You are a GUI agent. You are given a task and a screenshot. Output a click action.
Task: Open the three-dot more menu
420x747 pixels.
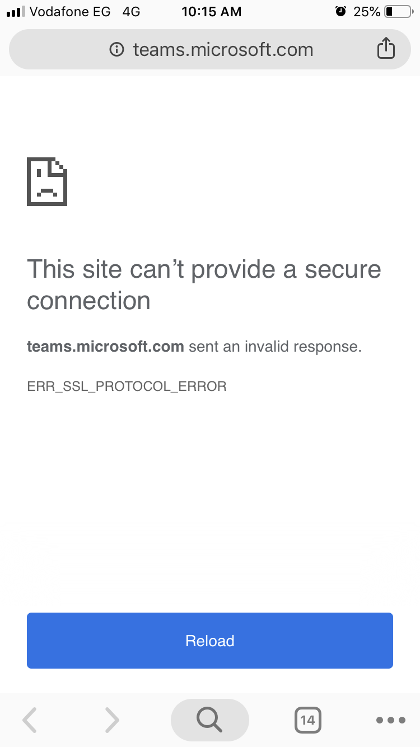click(x=391, y=720)
